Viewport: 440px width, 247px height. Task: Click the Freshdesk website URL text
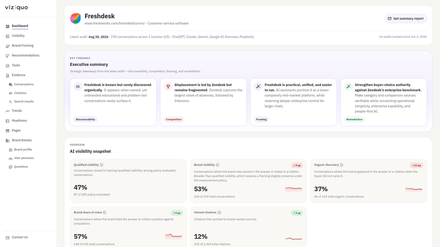[x=115, y=23]
